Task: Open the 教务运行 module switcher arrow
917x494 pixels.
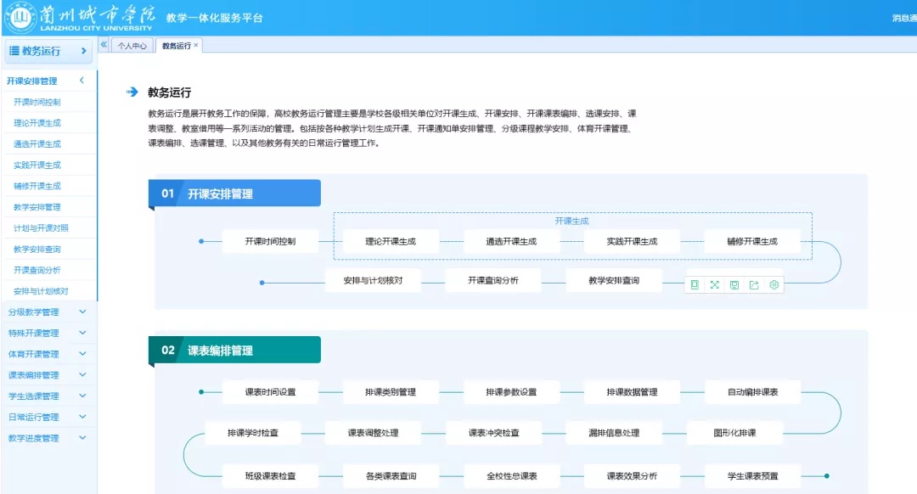Action: (83, 51)
